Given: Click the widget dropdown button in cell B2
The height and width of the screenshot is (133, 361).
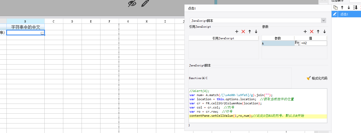Looking at the screenshot, I should [43, 33].
